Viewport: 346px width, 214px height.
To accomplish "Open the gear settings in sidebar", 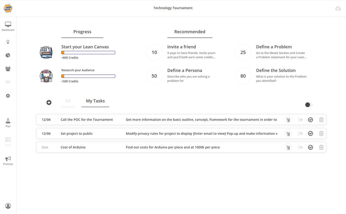I will click(x=8, y=96).
